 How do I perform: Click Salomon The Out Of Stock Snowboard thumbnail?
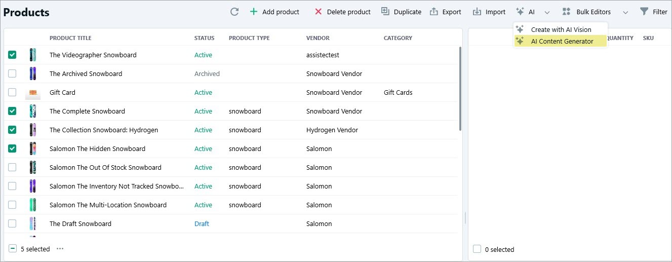point(33,167)
